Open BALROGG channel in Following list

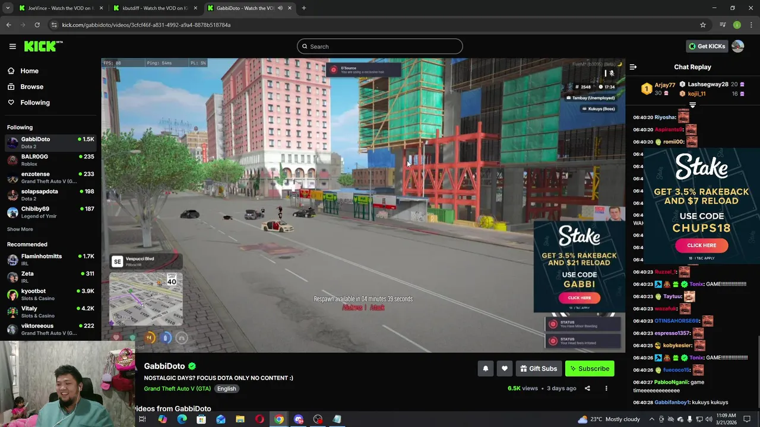click(50, 160)
